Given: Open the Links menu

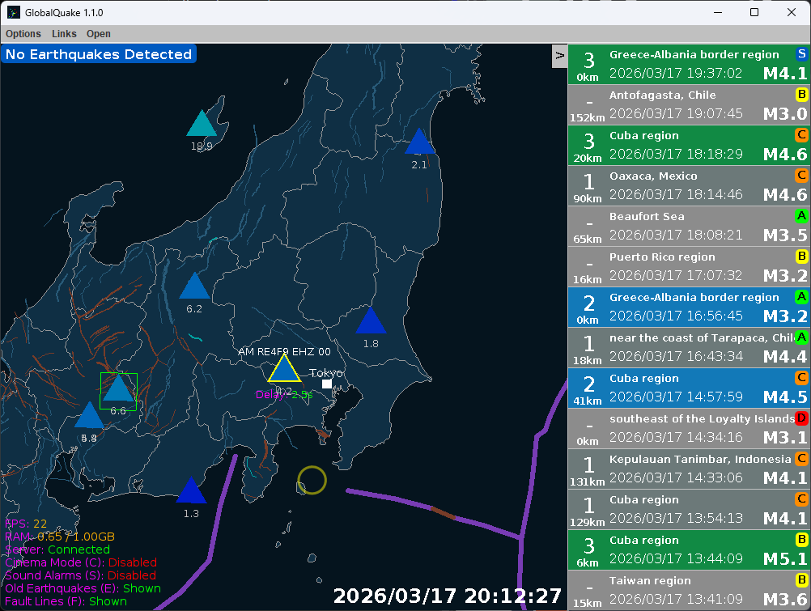Looking at the screenshot, I should pyautogui.click(x=64, y=34).
